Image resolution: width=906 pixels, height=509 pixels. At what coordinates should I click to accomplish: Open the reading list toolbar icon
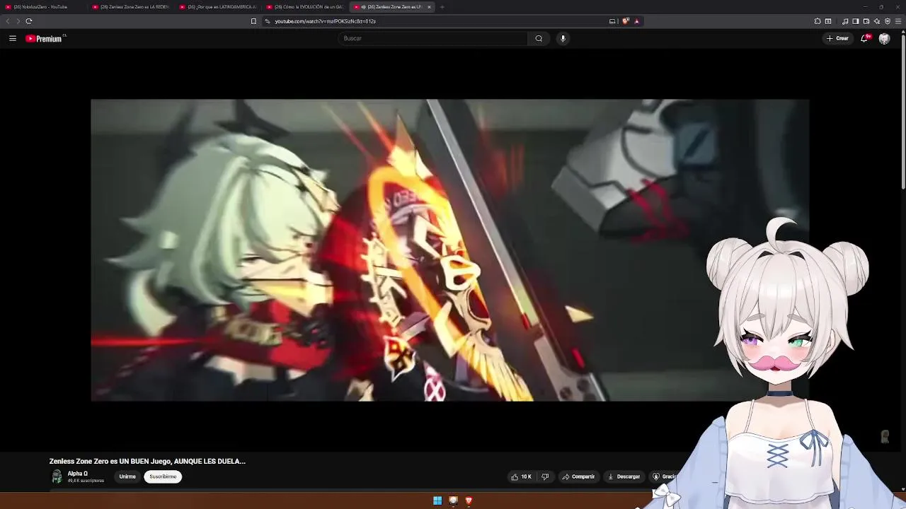pyautogui.click(x=828, y=21)
